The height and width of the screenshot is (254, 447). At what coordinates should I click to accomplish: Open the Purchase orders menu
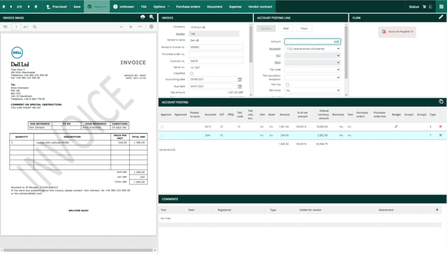(188, 6)
